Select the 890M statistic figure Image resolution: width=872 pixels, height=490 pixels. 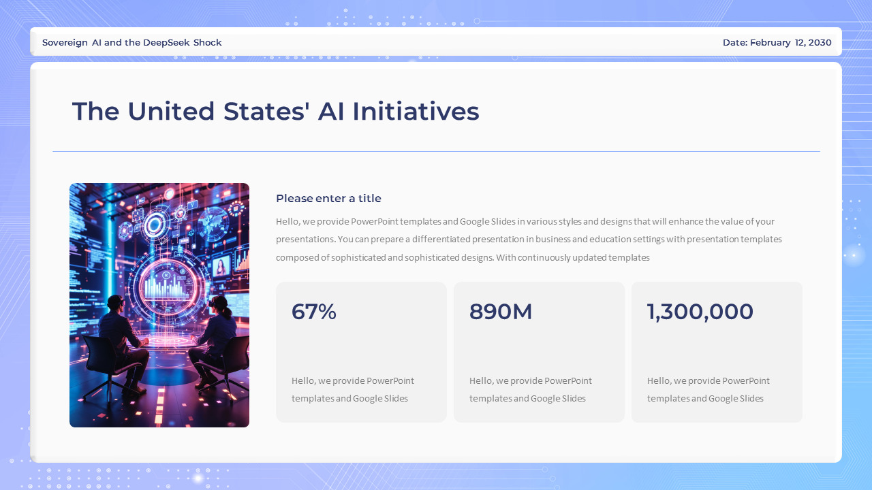pos(501,312)
